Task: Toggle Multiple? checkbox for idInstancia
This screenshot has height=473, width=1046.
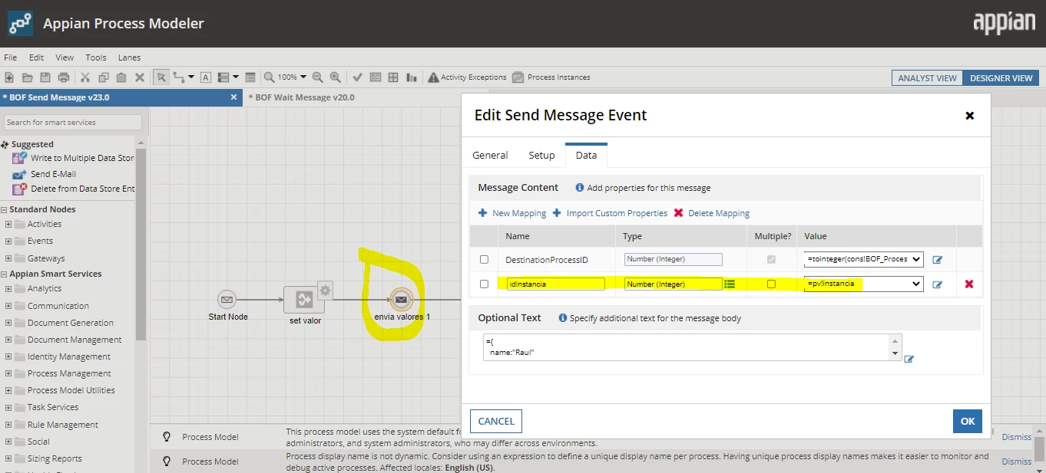Action: [x=771, y=284]
